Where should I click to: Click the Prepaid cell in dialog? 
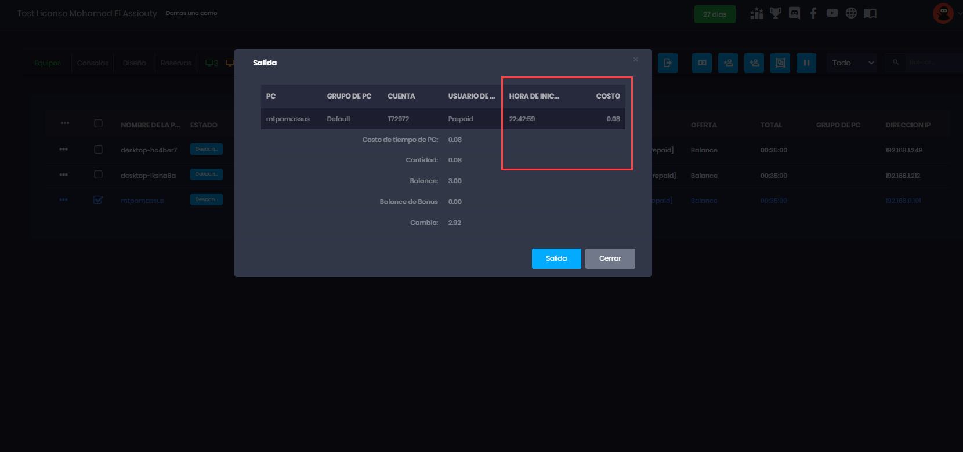tap(461, 119)
